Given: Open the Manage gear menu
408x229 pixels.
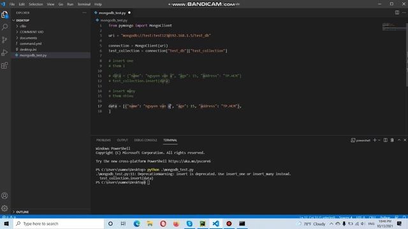Looking at the screenshot, I should coord(4,208).
